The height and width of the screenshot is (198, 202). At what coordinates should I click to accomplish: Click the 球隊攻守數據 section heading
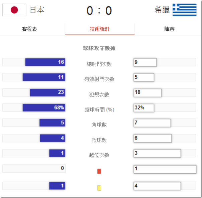click(99, 48)
